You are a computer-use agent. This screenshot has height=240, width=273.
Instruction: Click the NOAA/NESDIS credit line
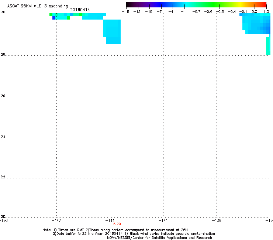click(x=159, y=238)
